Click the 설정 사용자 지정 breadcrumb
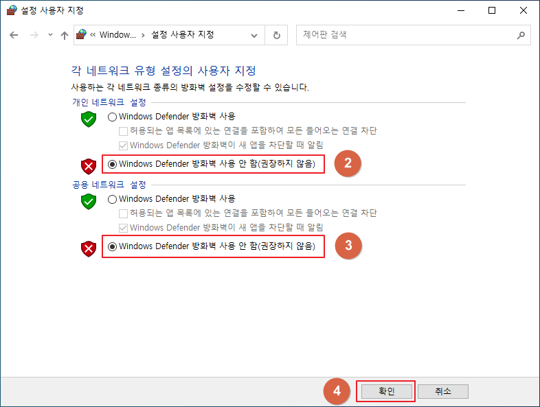The image size is (540, 407). (183, 34)
